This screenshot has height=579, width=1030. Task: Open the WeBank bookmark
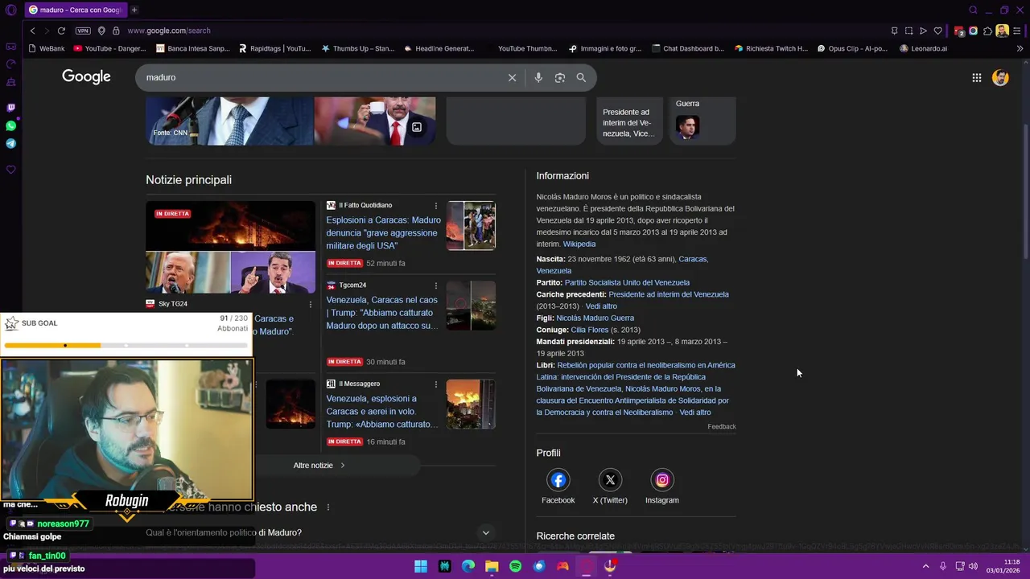46,48
